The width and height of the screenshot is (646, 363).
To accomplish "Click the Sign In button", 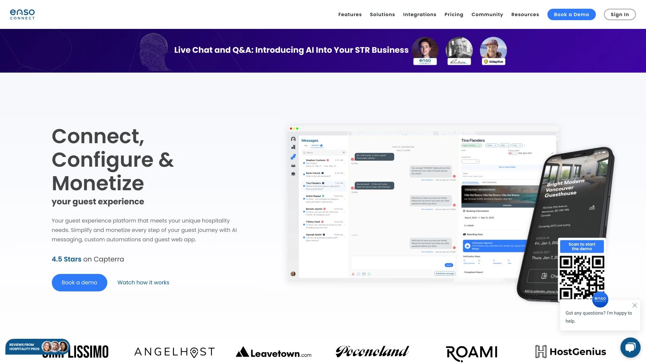I will [619, 14].
